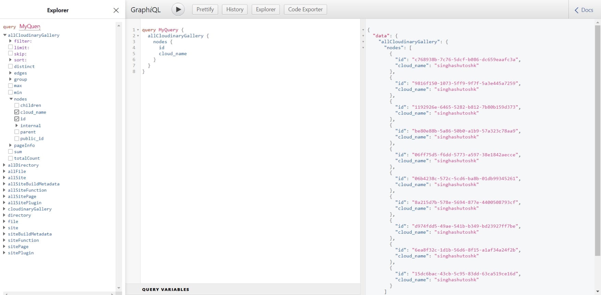Click line 8 closing brace in editor
The image size is (601, 295).
click(143, 71)
